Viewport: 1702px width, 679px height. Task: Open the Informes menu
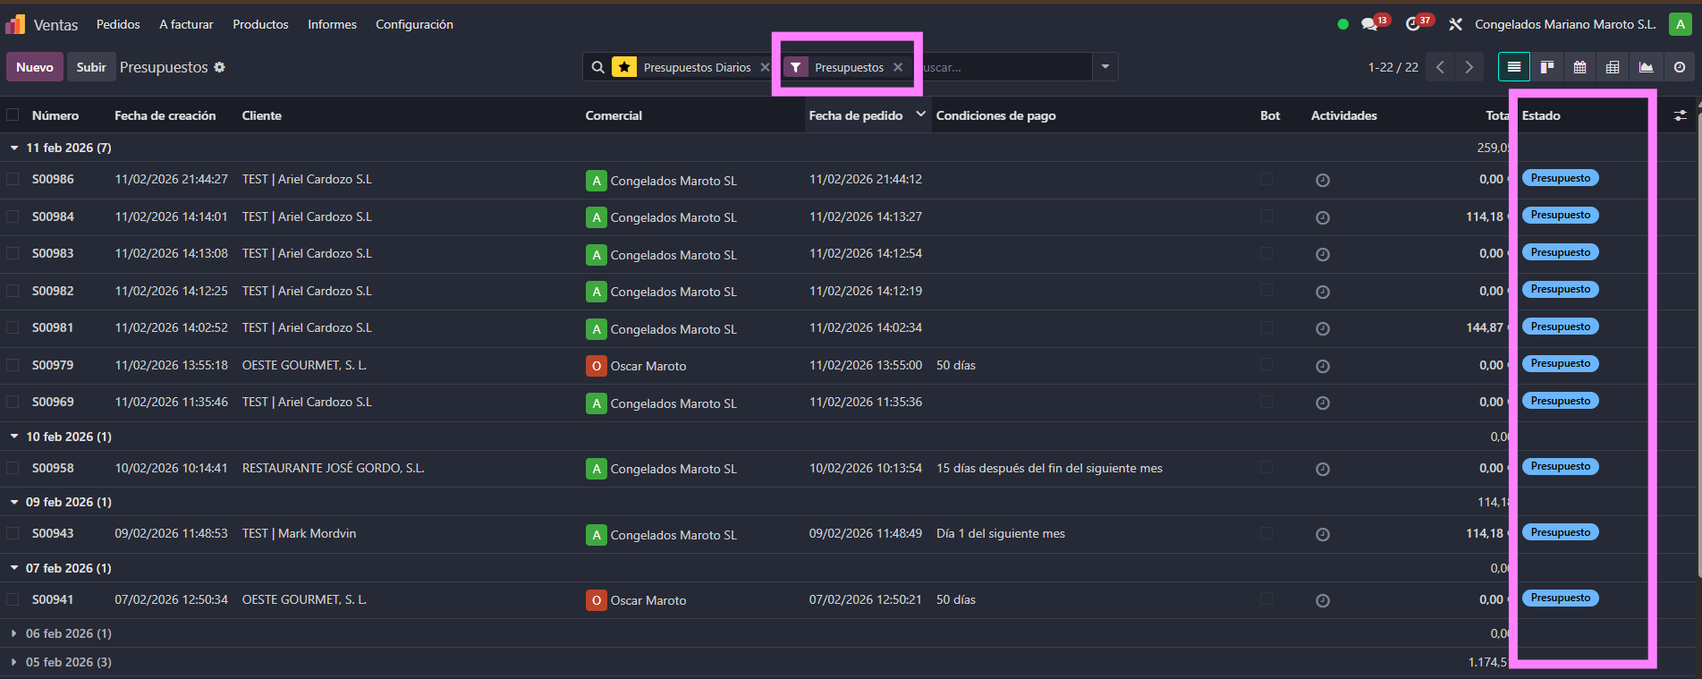click(332, 24)
